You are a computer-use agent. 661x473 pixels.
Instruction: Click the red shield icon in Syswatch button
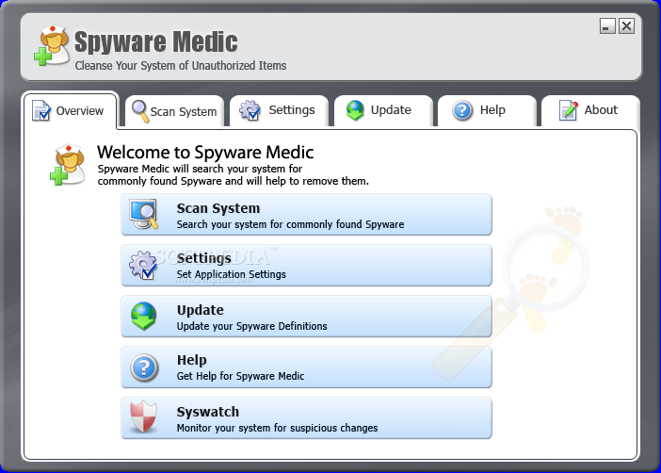143,416
